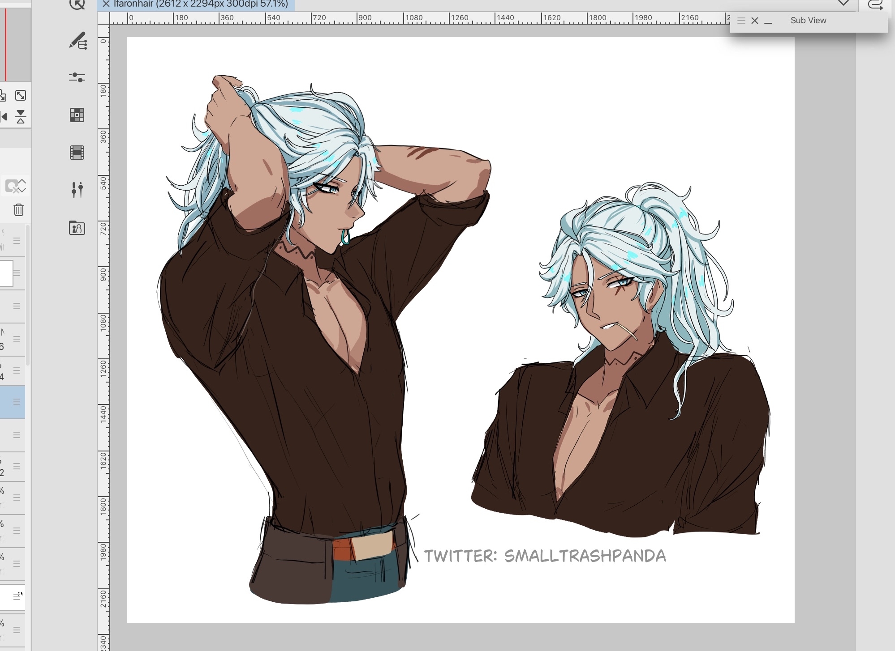Click the Quick Access icon at top

pyautogui.click(x=77, y=4)
